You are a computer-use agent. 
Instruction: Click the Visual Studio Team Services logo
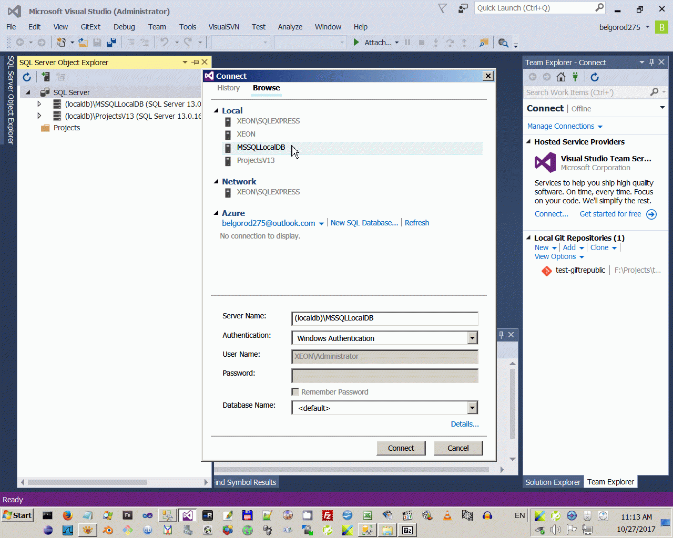coord(545,163)
